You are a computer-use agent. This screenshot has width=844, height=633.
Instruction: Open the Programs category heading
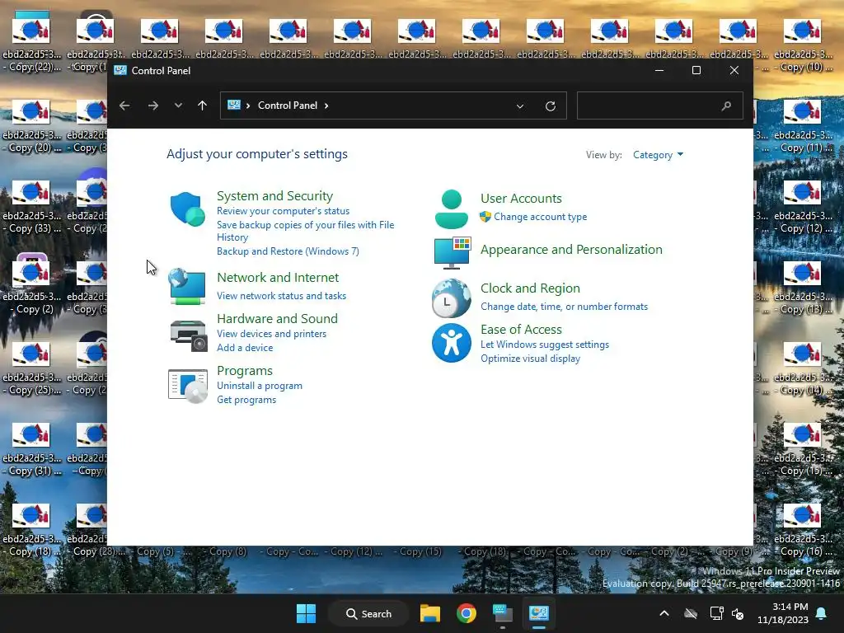245,371
